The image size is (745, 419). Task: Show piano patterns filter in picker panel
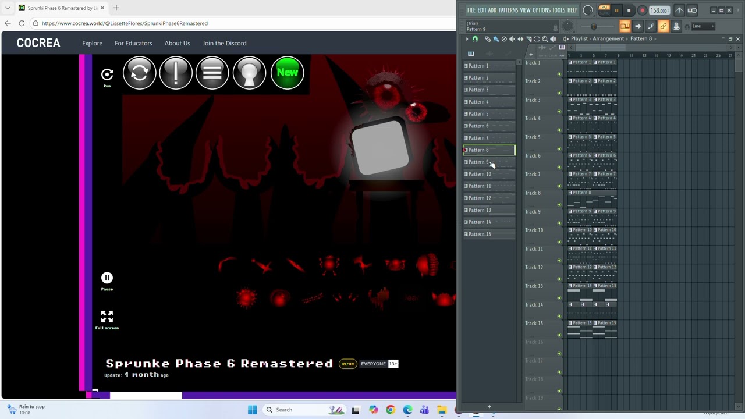pos(471,54)
